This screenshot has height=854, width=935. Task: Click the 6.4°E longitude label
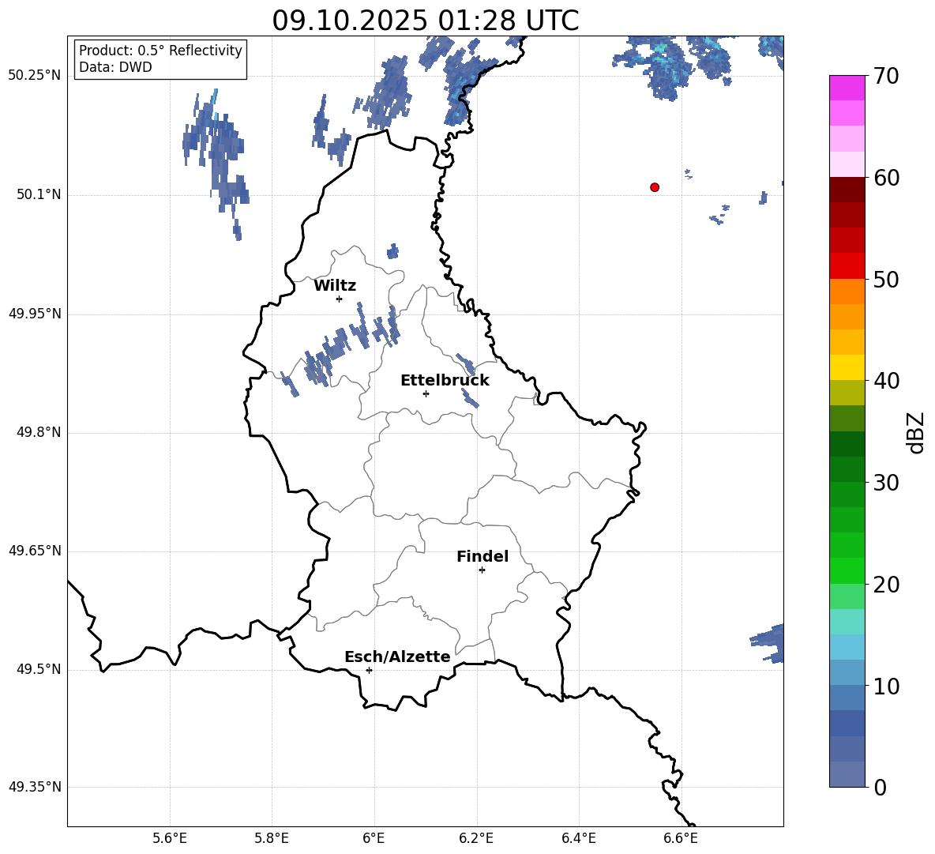click(578, 838)
